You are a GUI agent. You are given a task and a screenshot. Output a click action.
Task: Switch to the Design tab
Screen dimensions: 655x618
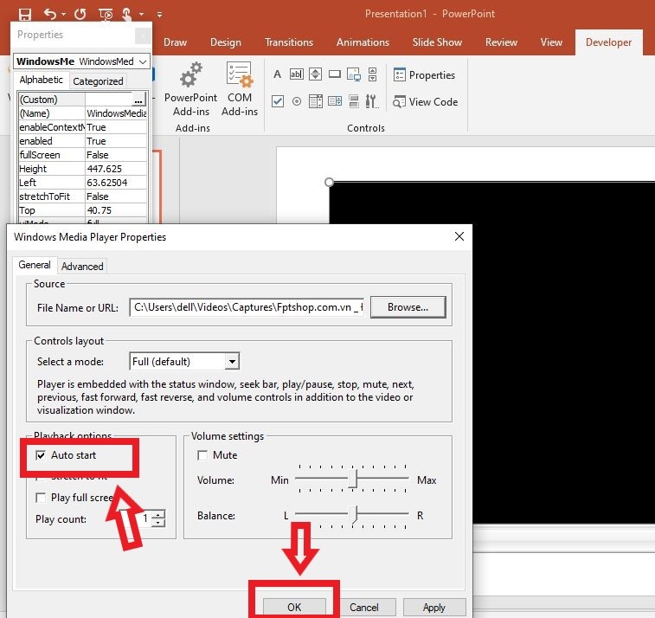point(226,42)
